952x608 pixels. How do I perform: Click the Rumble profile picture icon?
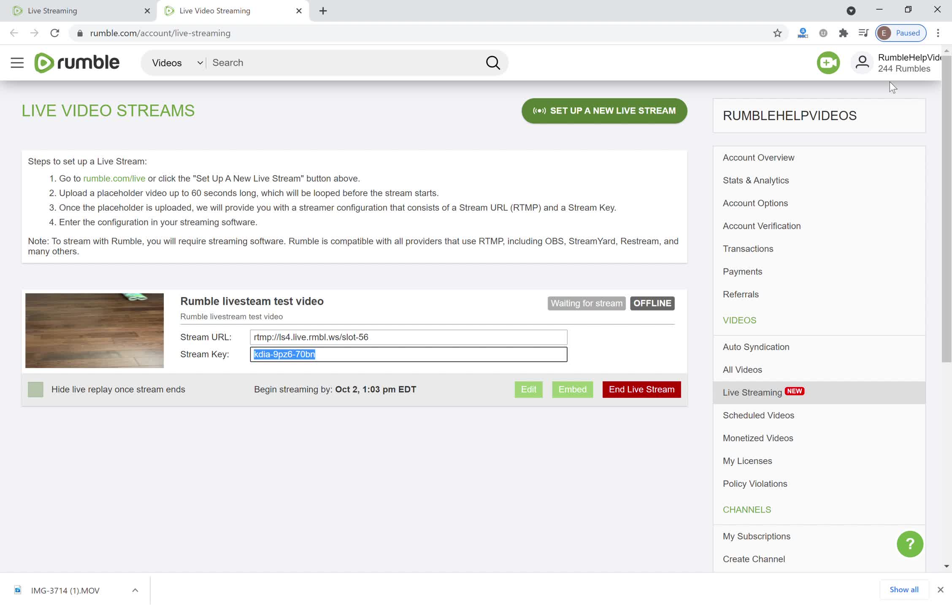[x=863, y=62]
